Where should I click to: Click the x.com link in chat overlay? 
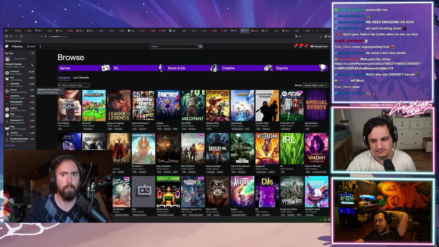[x=377, y=66]
